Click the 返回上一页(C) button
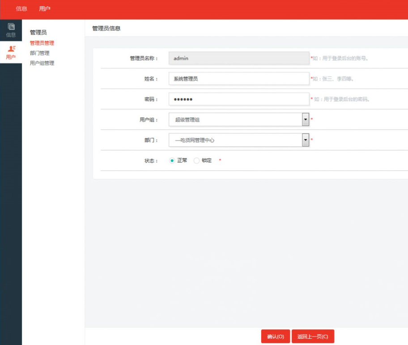408x345 pixels. click(x=313, y=336)
